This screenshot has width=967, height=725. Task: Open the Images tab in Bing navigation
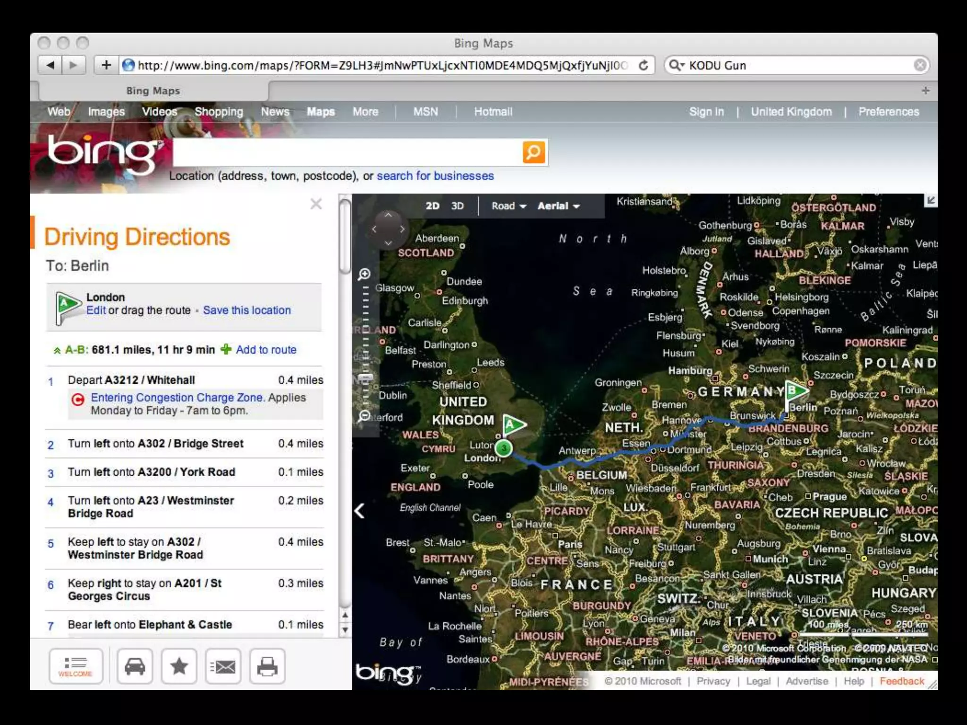(106, 112)
